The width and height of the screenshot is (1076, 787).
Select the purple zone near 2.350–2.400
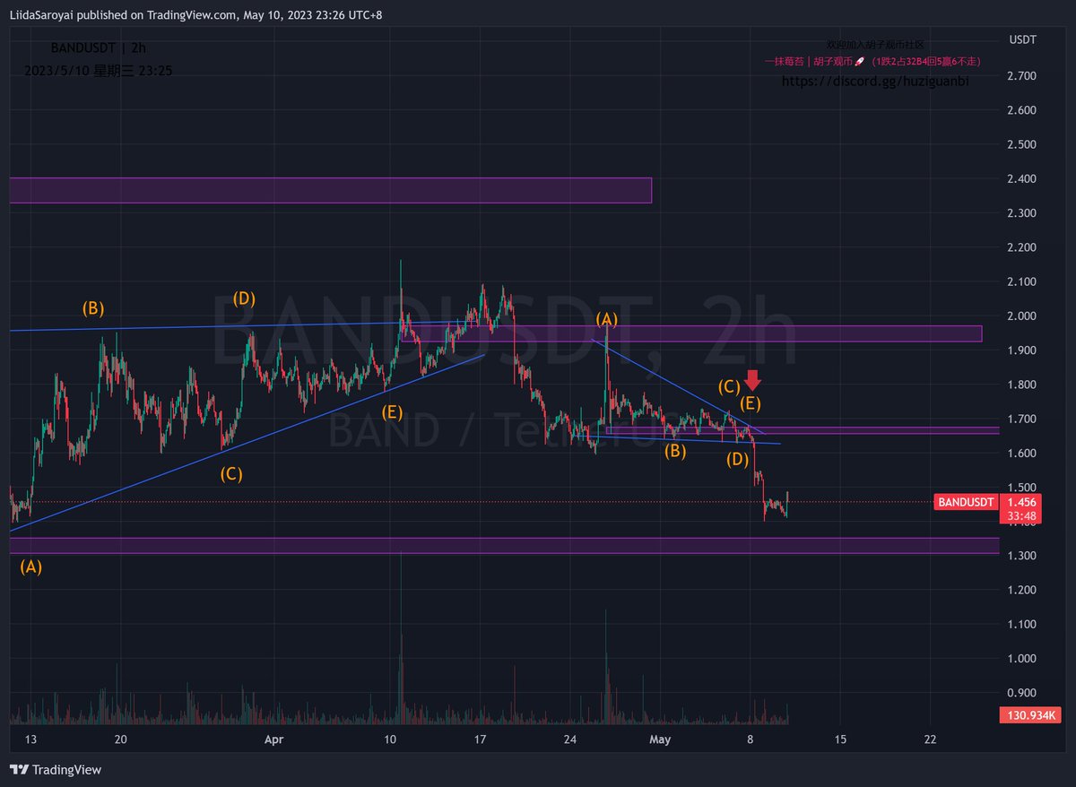pos(330,190)
